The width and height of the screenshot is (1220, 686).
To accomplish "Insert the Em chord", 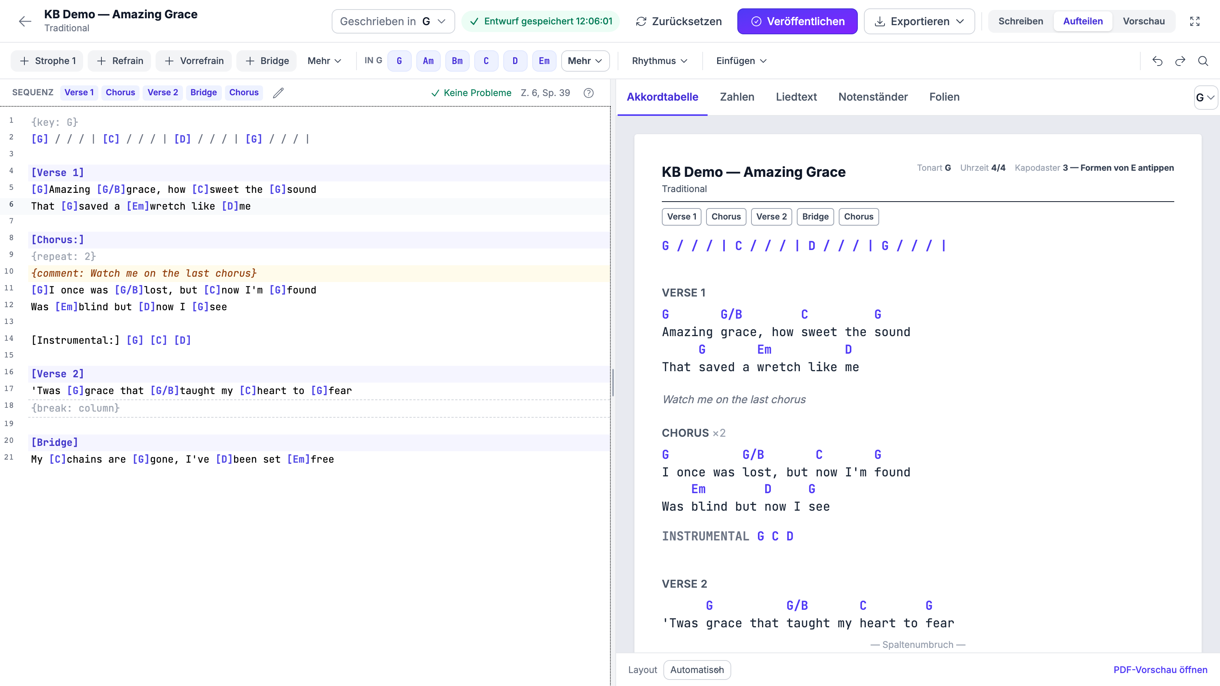I will click(x=544, y=61).
